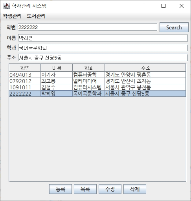The height and width of the screenshot is (201, 191).
Task: Click the address cell 경기도 안산시 초지동
Action: tap(145, 81)
